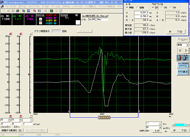Click the blue tuning arrows toolbar icon

click(x=39, y=11)
